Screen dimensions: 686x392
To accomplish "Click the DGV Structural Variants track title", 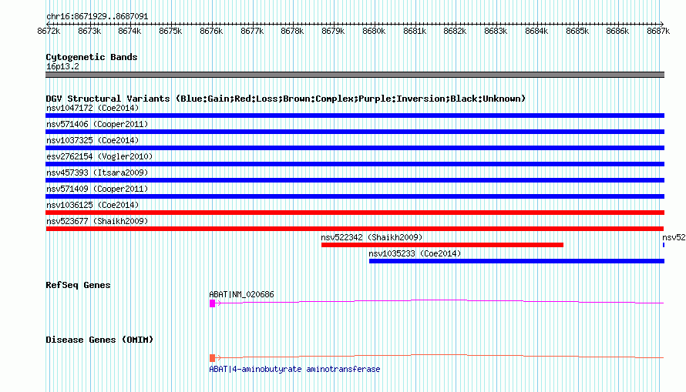I will click(285, 99).
